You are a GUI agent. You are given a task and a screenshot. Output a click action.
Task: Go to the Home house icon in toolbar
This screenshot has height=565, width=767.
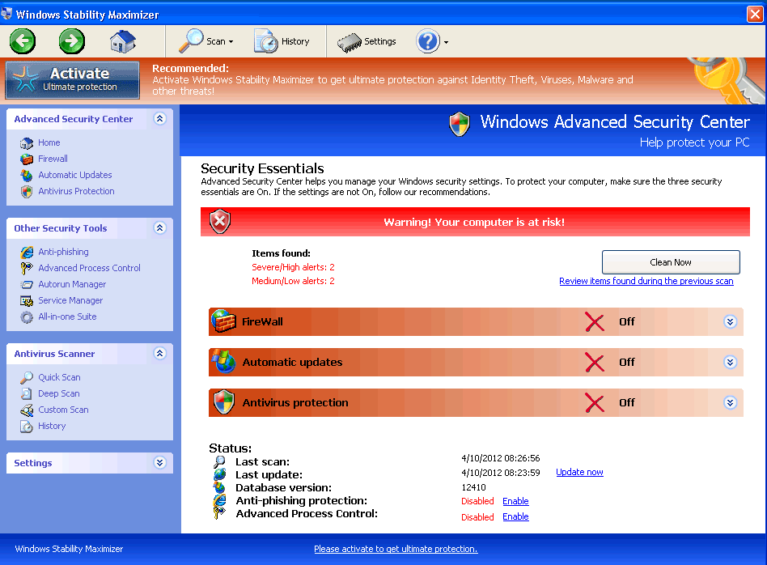(123, 40)
